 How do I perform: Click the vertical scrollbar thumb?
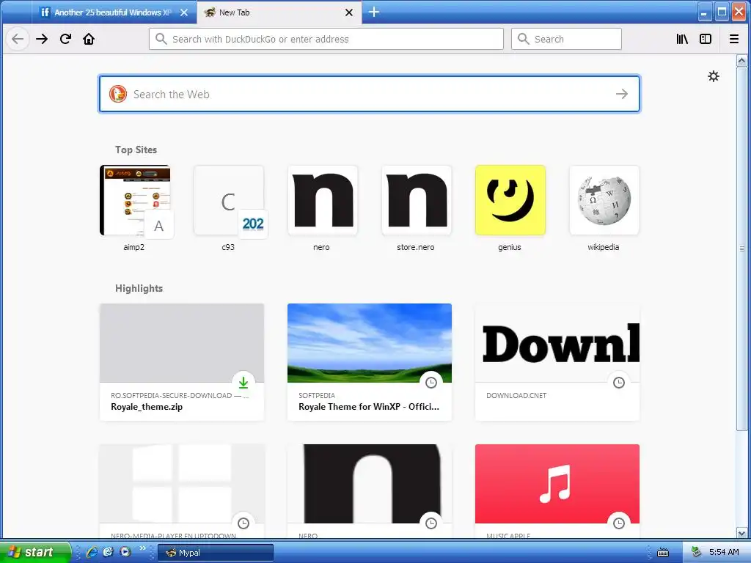click(x=742, y=249)
